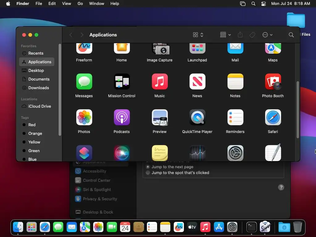Open the Notes app in Finder window

pyautogui.click(x=235, y=81)
